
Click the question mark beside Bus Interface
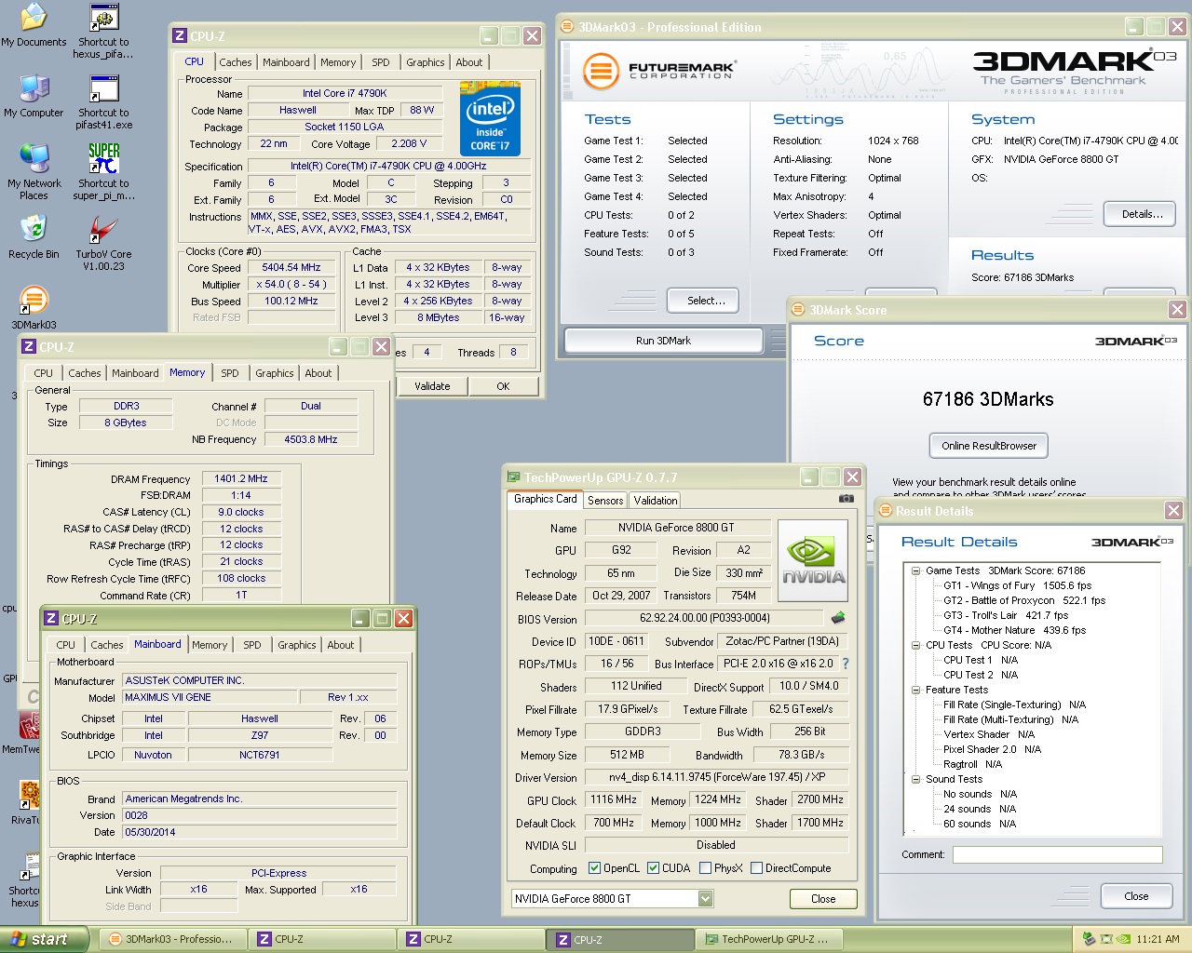(x=846, y=664)
